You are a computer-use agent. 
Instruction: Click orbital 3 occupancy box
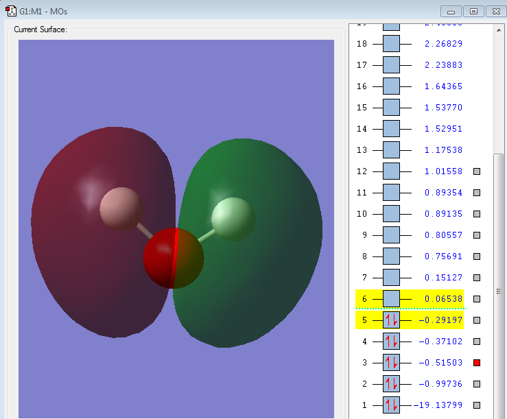pos(391,363)
